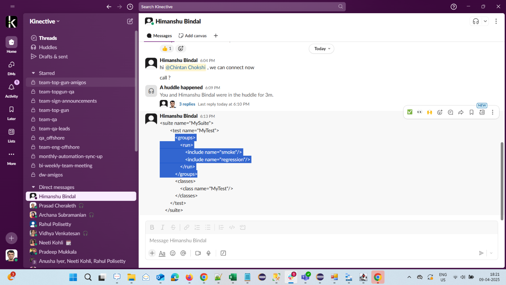The image size is (506, 285).
Task: Toggle blockquote formatting
Action: pos(221,227)
